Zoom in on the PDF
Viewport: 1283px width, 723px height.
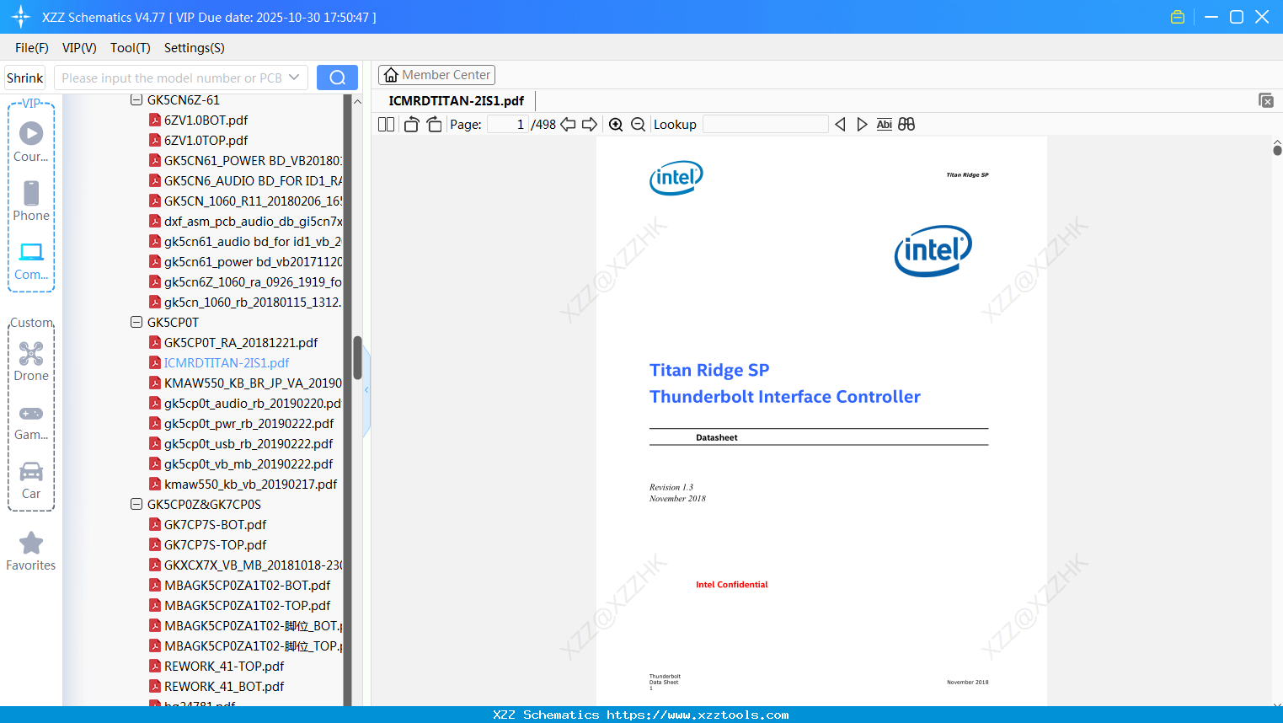(x=616, y=125)
